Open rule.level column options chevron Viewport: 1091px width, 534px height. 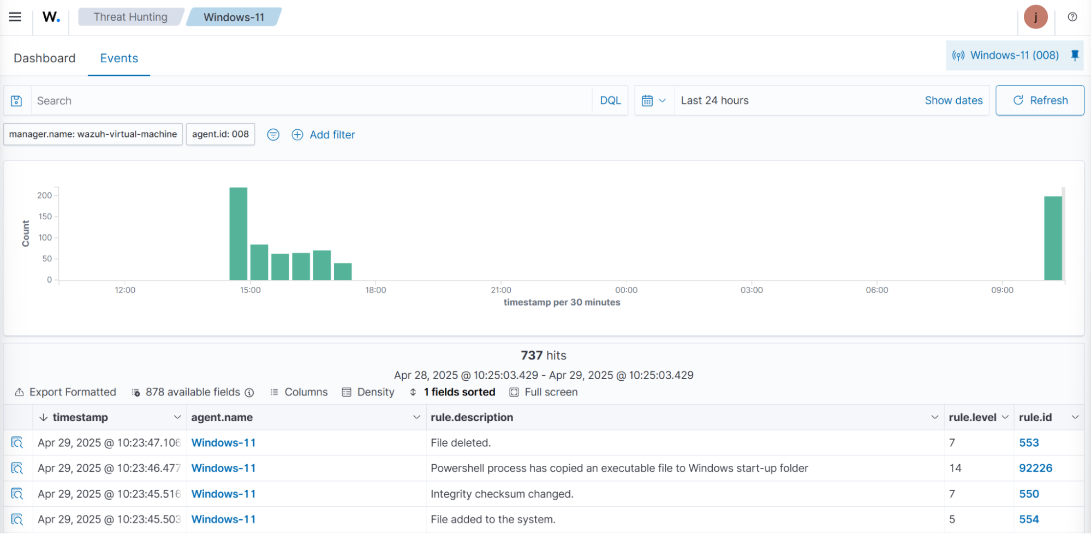coord(1005,417)
